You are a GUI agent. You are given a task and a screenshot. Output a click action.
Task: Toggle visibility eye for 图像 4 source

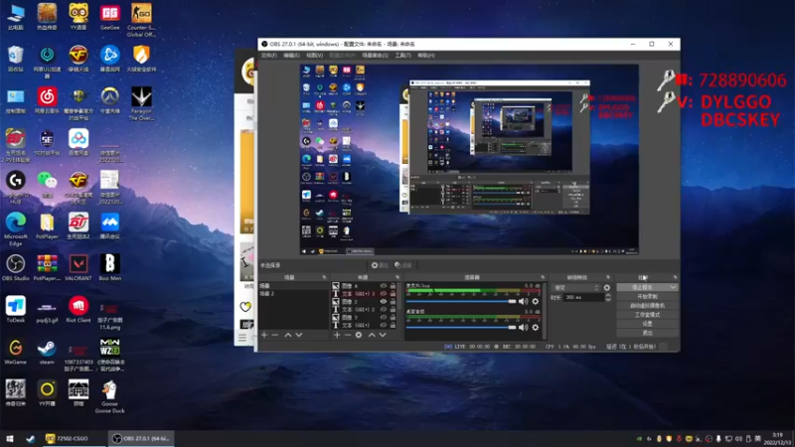(384, 286)
